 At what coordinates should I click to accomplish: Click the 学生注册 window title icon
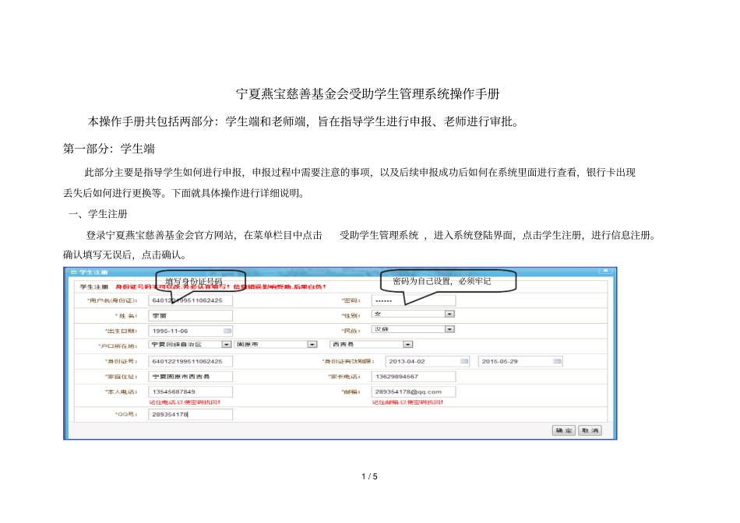[73, 272]
